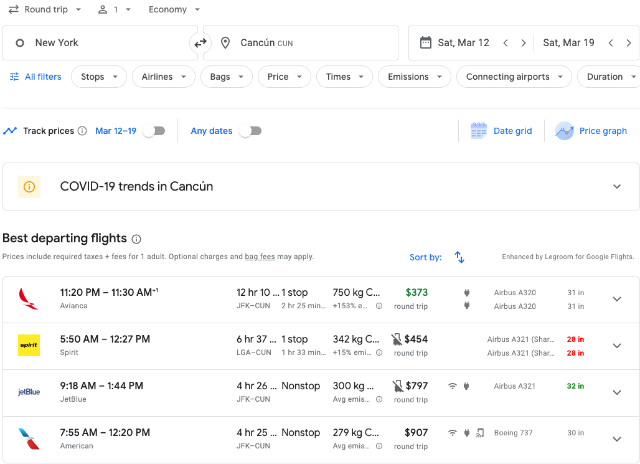640x464 pixels.
Task: Click the swap origin and destination icon
Action: [200, 43]
